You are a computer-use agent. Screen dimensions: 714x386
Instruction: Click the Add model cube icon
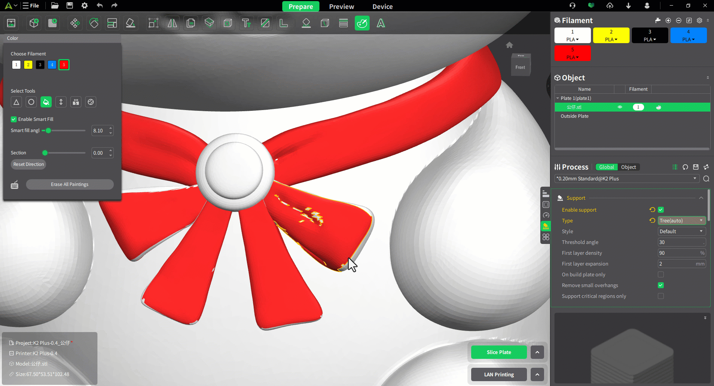pyautogui.click(x=34, y=23)
